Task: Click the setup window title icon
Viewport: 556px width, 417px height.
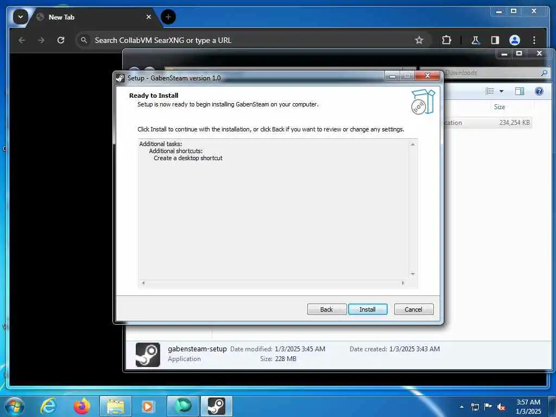Action: coord(121,78)
